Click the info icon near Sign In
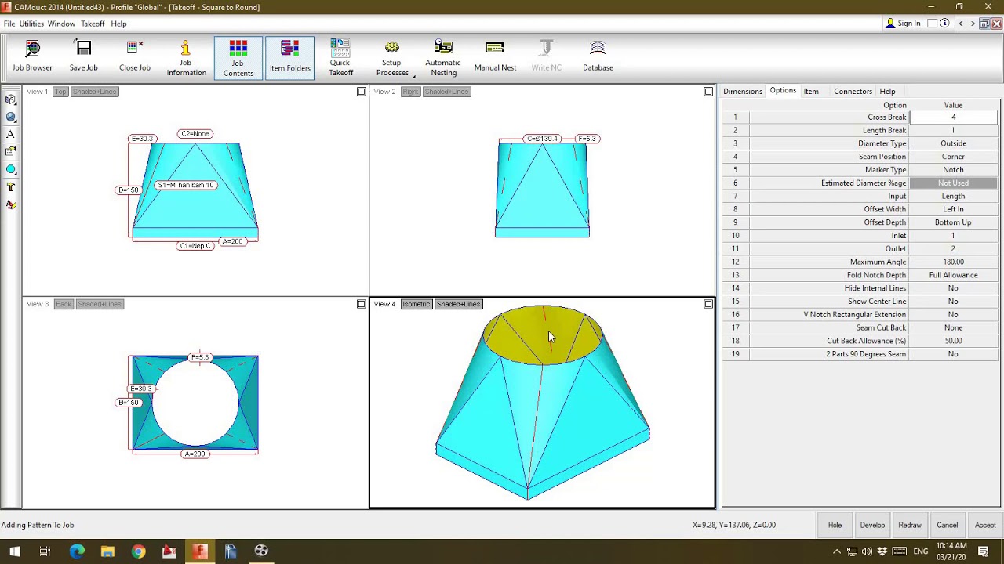 (x=945, y=23)
